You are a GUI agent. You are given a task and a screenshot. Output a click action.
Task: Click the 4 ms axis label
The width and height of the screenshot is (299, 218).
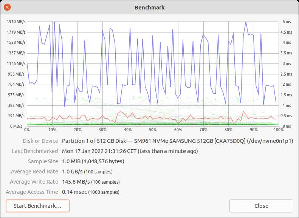click(287, 42)
